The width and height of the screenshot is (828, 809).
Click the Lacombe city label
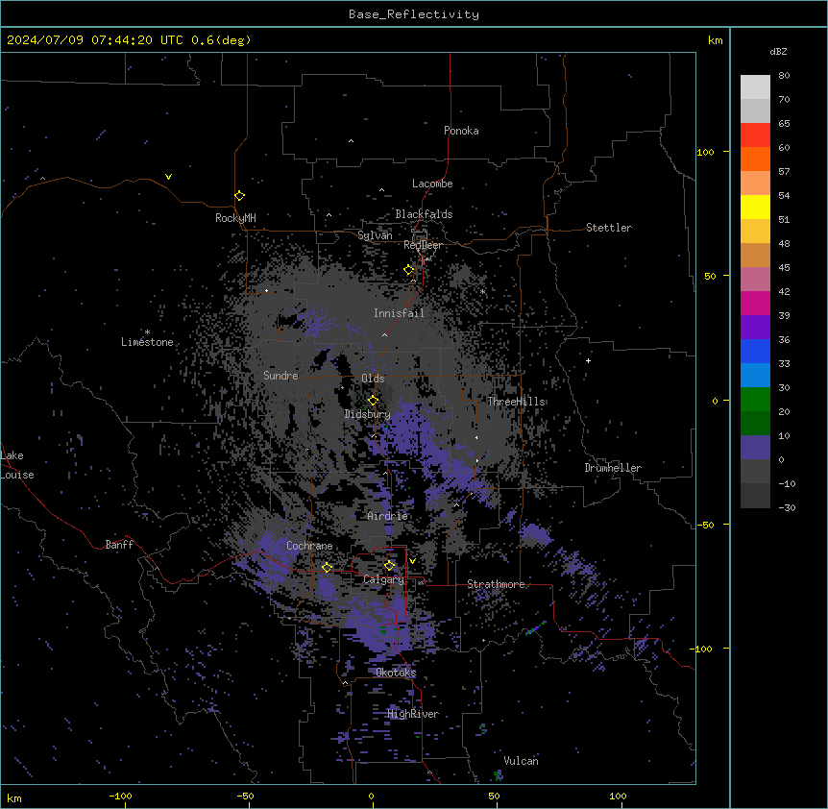432,184
